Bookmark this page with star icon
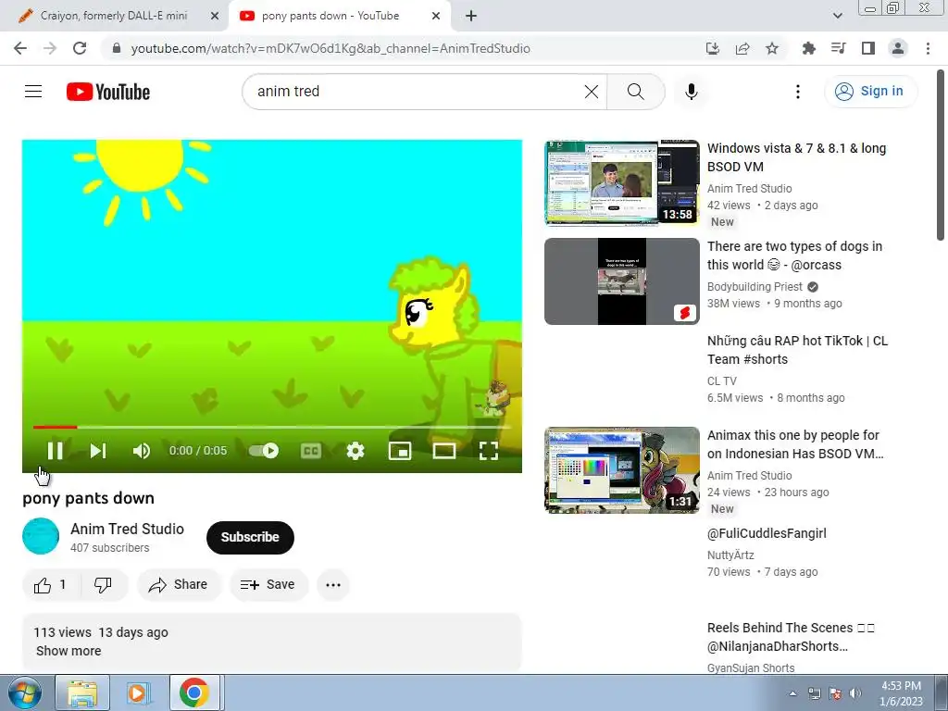The height and width of the screenshot is (711, 948). coord(772,48)
